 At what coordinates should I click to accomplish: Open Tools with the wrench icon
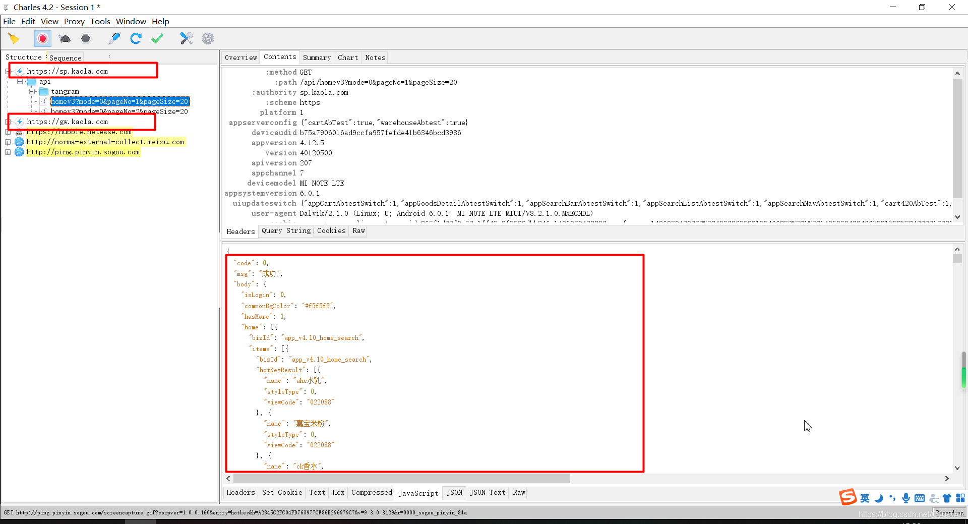[x=186, y=39]
